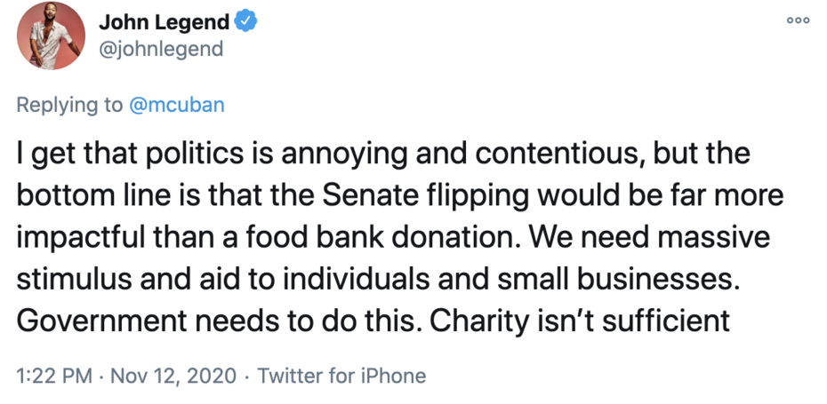Open the Twitter for iPhone source link
Image resolution: width=827 pixels, height=404 pixels.
tap(341, 376)
